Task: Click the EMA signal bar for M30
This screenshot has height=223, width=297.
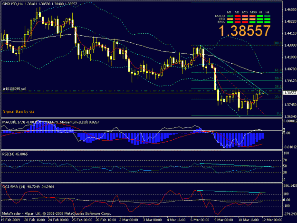Action: (x=252, y=22)
